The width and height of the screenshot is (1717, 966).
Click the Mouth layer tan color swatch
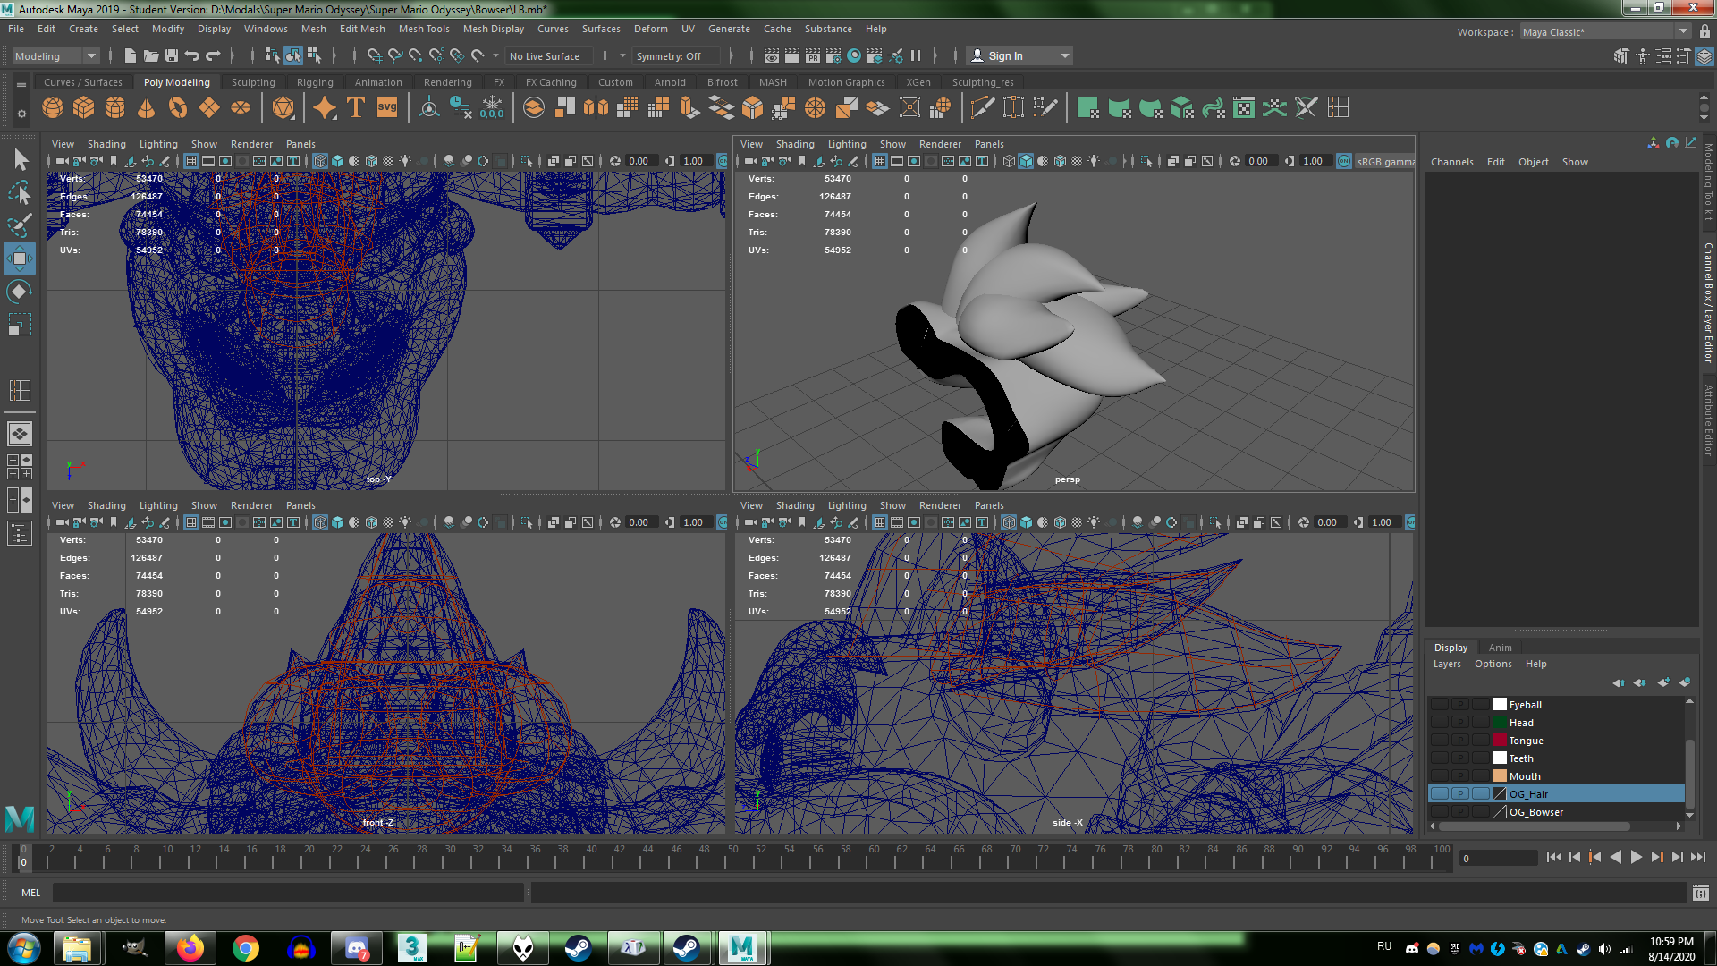point(1500,776)
